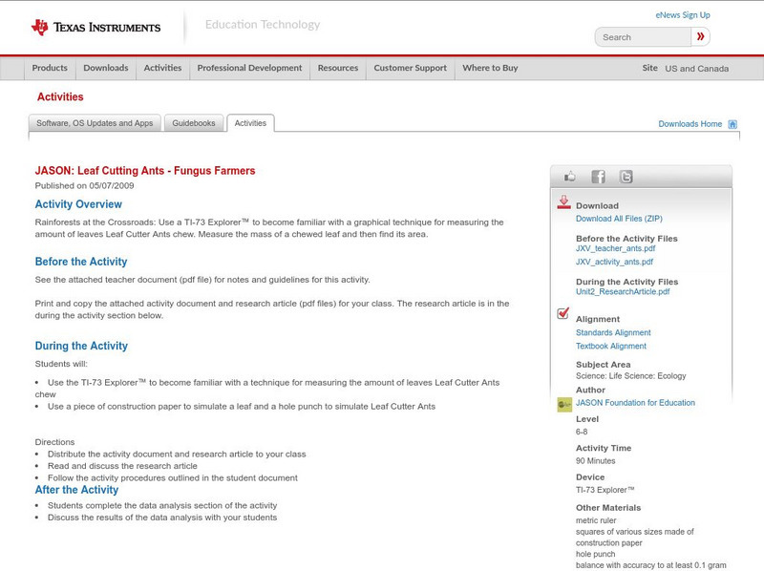Open the Products menu
This screenshot has height=571, width=764.
point(50,68)
